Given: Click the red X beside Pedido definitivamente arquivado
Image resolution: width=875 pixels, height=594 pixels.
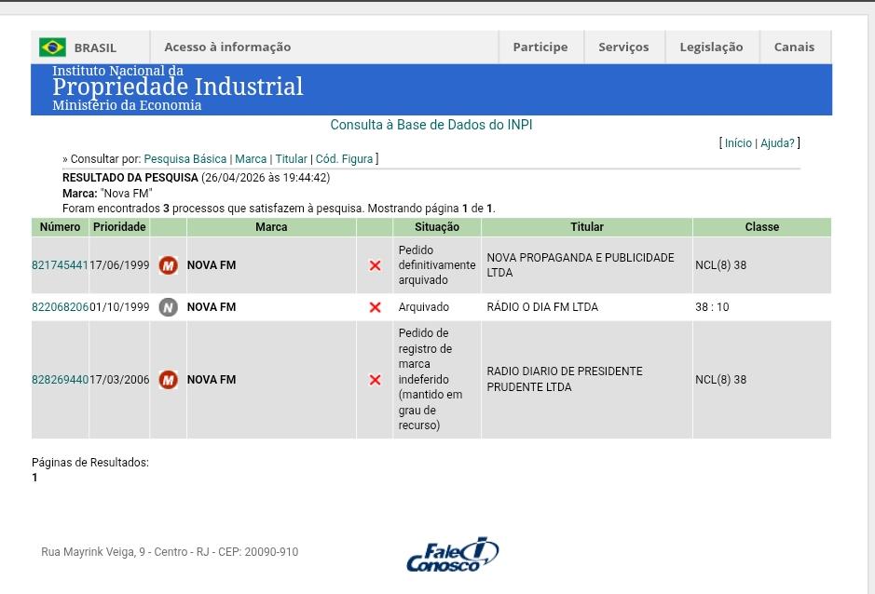Looking at the screenshot, I should (x=375, y=265).
